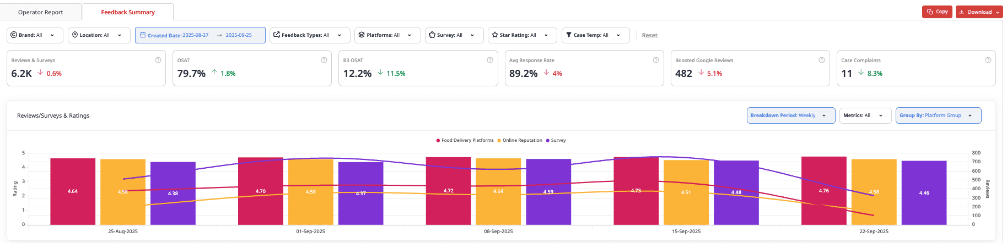
Task: Click the Reviews & Surveys 6.2K value
Action: tap(21, 74)
